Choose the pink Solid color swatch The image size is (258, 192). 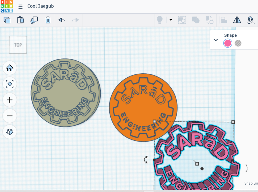(x=228, y=43)
